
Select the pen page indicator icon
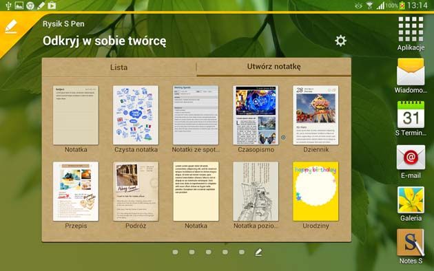pyautogui.click(x=258, y=252)
